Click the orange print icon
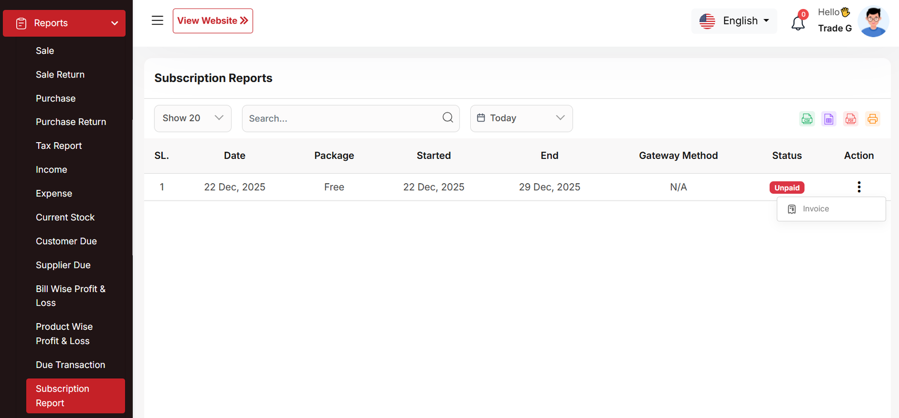 (x=872, y=119)
